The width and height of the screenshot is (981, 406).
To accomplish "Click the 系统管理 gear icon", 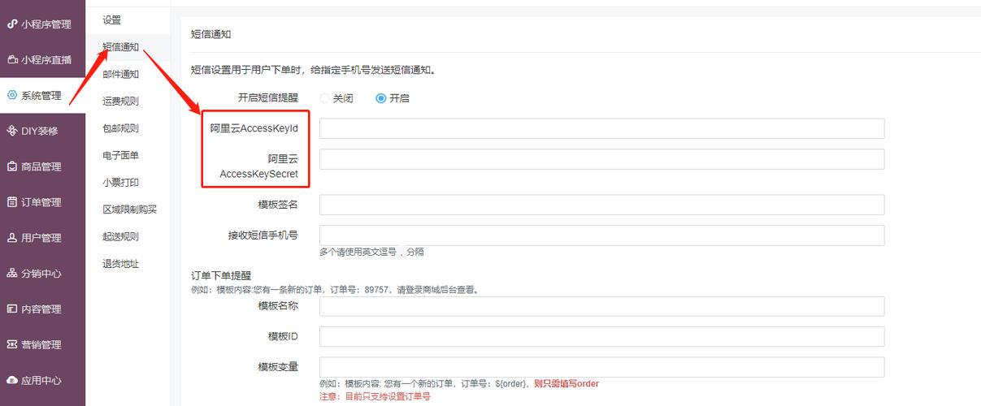I will (x=12, y=95).
